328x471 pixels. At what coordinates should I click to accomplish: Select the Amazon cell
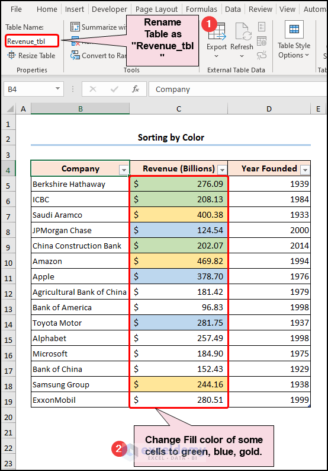point(80,261)
